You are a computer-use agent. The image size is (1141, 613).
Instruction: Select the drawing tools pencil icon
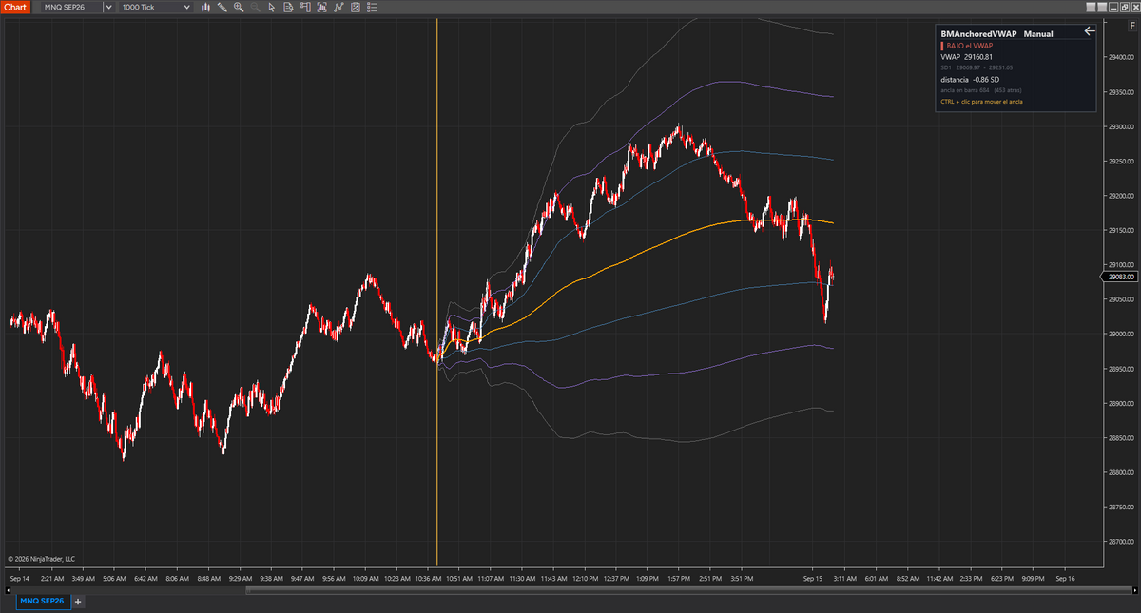[222, 7]
